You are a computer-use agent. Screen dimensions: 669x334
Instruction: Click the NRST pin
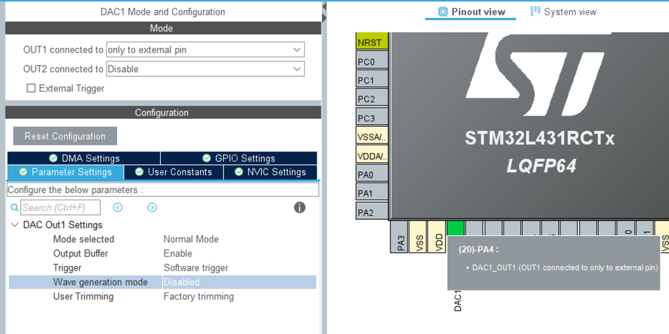click(372, 41)
